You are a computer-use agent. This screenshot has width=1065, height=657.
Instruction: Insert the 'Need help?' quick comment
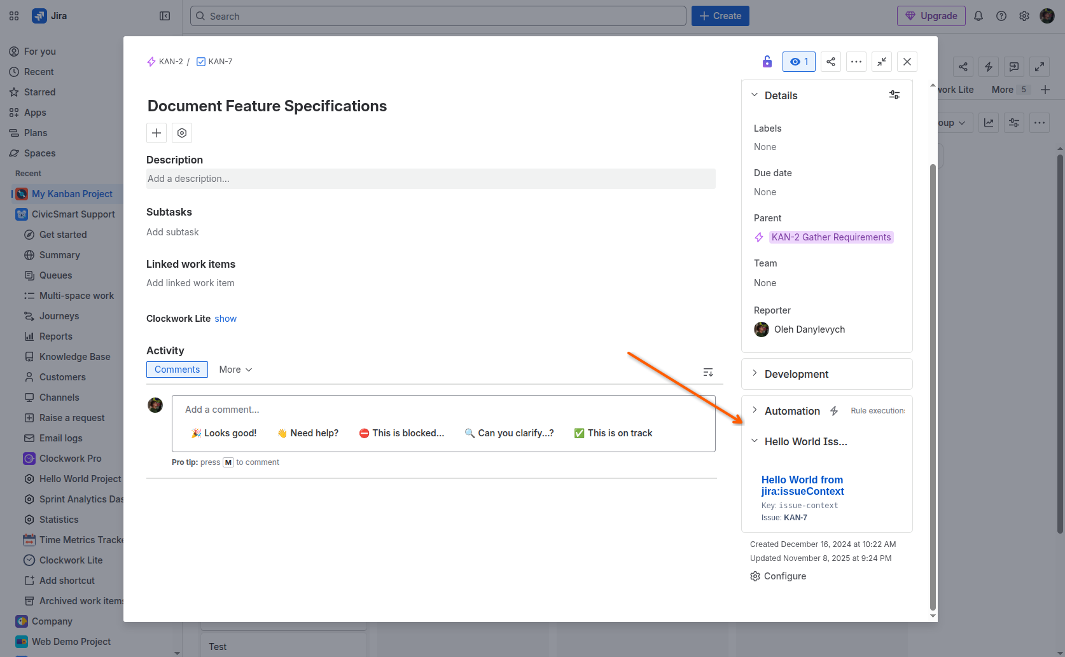point(308,433)
